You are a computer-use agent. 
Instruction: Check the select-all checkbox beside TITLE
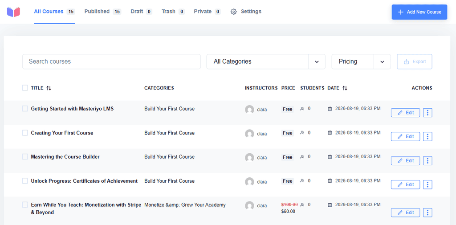[25, 88]
